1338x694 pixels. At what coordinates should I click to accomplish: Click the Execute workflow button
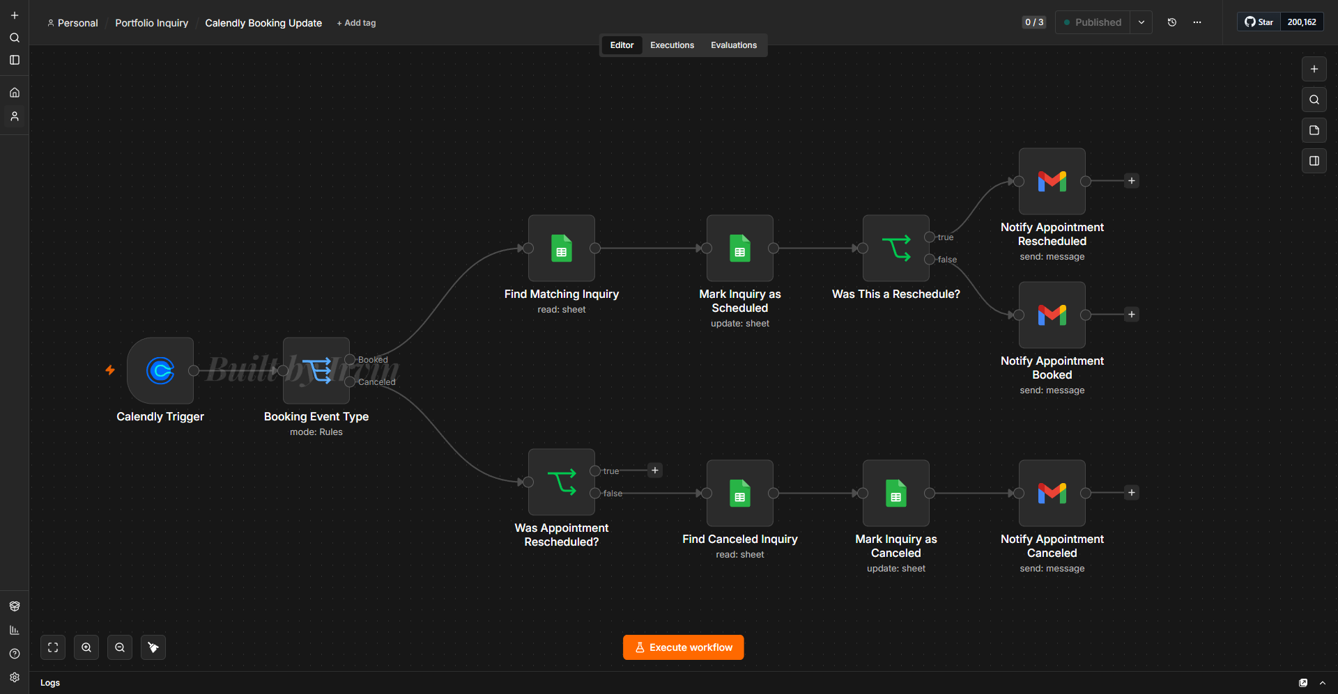click(x=683, y=647)
